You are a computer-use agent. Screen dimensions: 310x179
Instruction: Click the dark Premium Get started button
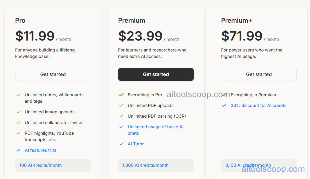(156, 74)
